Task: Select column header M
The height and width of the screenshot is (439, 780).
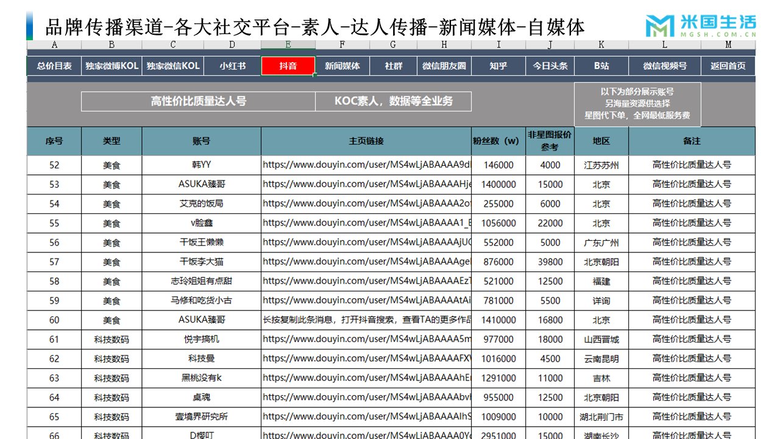Action: point(728,45)
